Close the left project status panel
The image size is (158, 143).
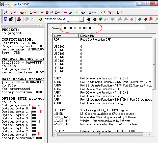(x=43, y=25)
